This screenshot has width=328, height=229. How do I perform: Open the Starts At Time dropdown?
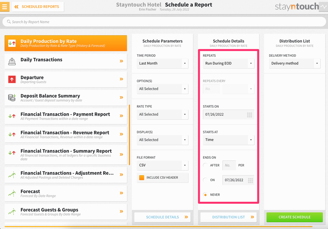pos(229,140)
